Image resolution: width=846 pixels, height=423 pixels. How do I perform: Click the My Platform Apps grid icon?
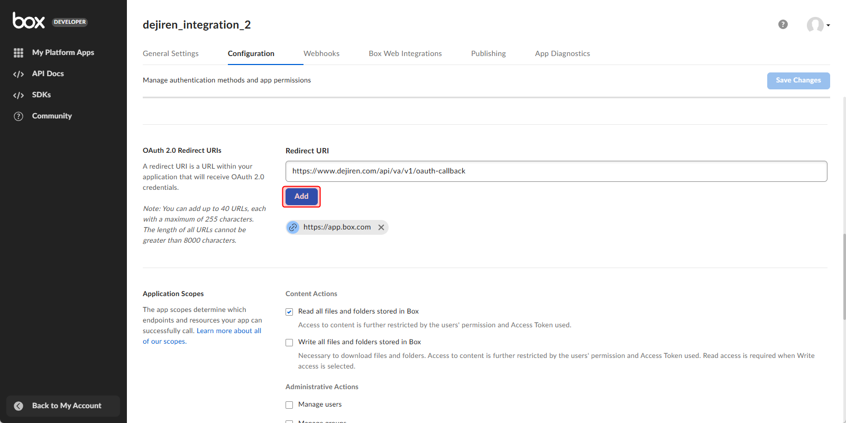19,53
